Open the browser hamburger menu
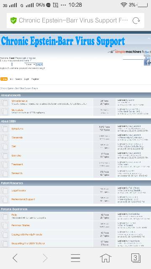Image resolution: width=151 pixels, height=269 pixels. click(x=75, y=258)
